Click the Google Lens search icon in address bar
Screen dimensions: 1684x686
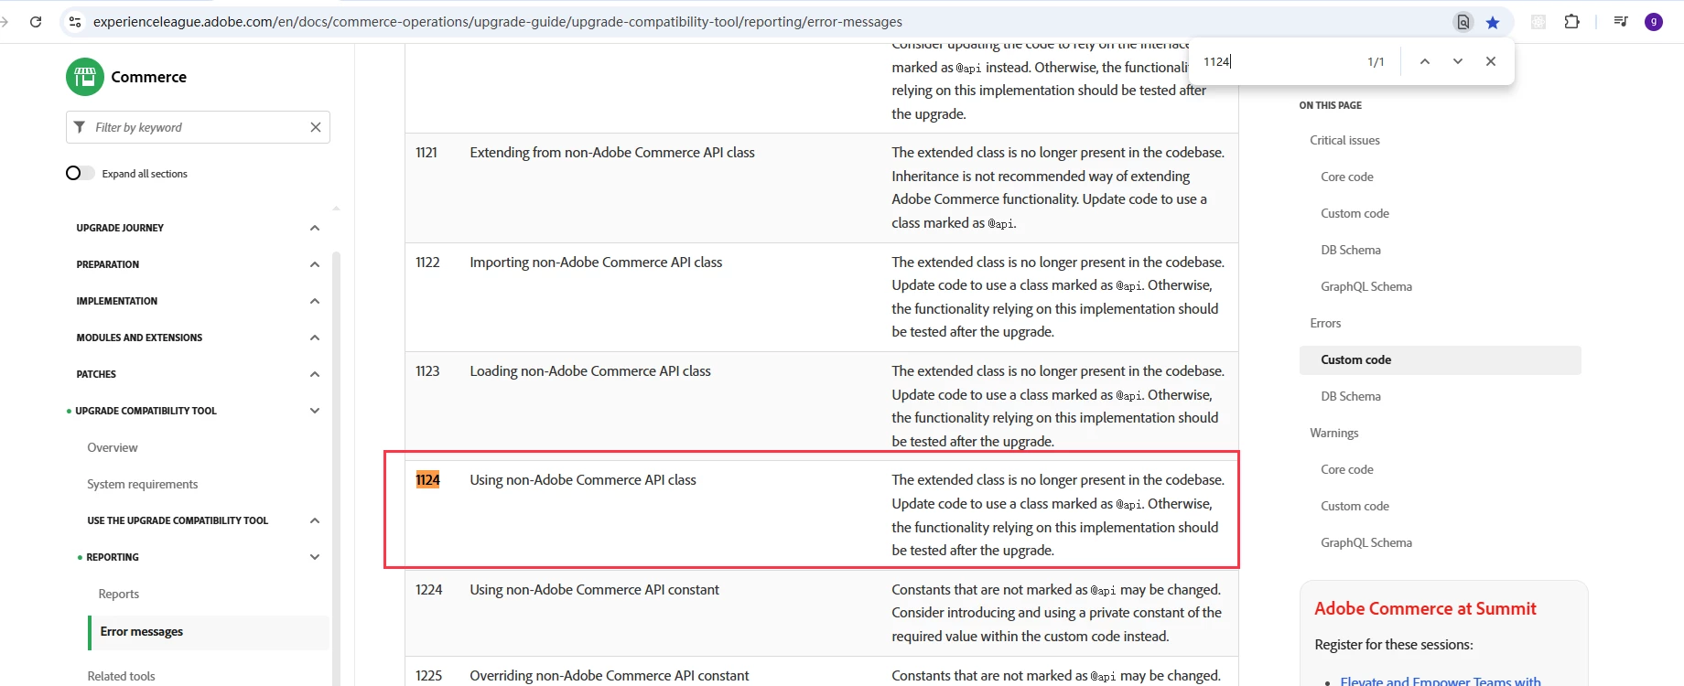tap(1463, 22)
